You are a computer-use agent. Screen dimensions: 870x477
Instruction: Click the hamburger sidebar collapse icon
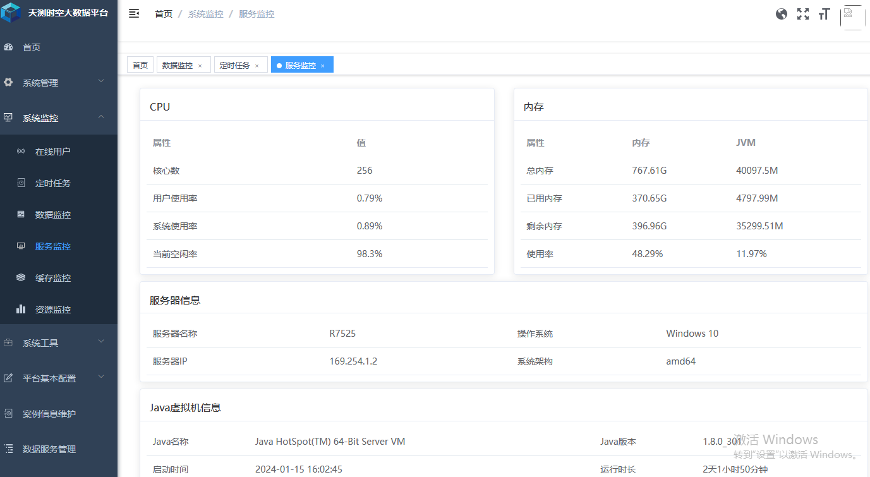tap(134, 13)
